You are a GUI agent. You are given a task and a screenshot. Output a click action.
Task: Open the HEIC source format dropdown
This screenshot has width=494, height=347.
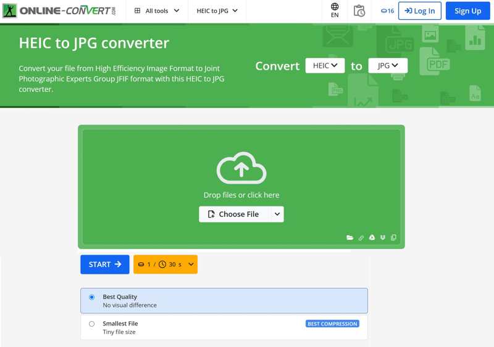[325, 65]
